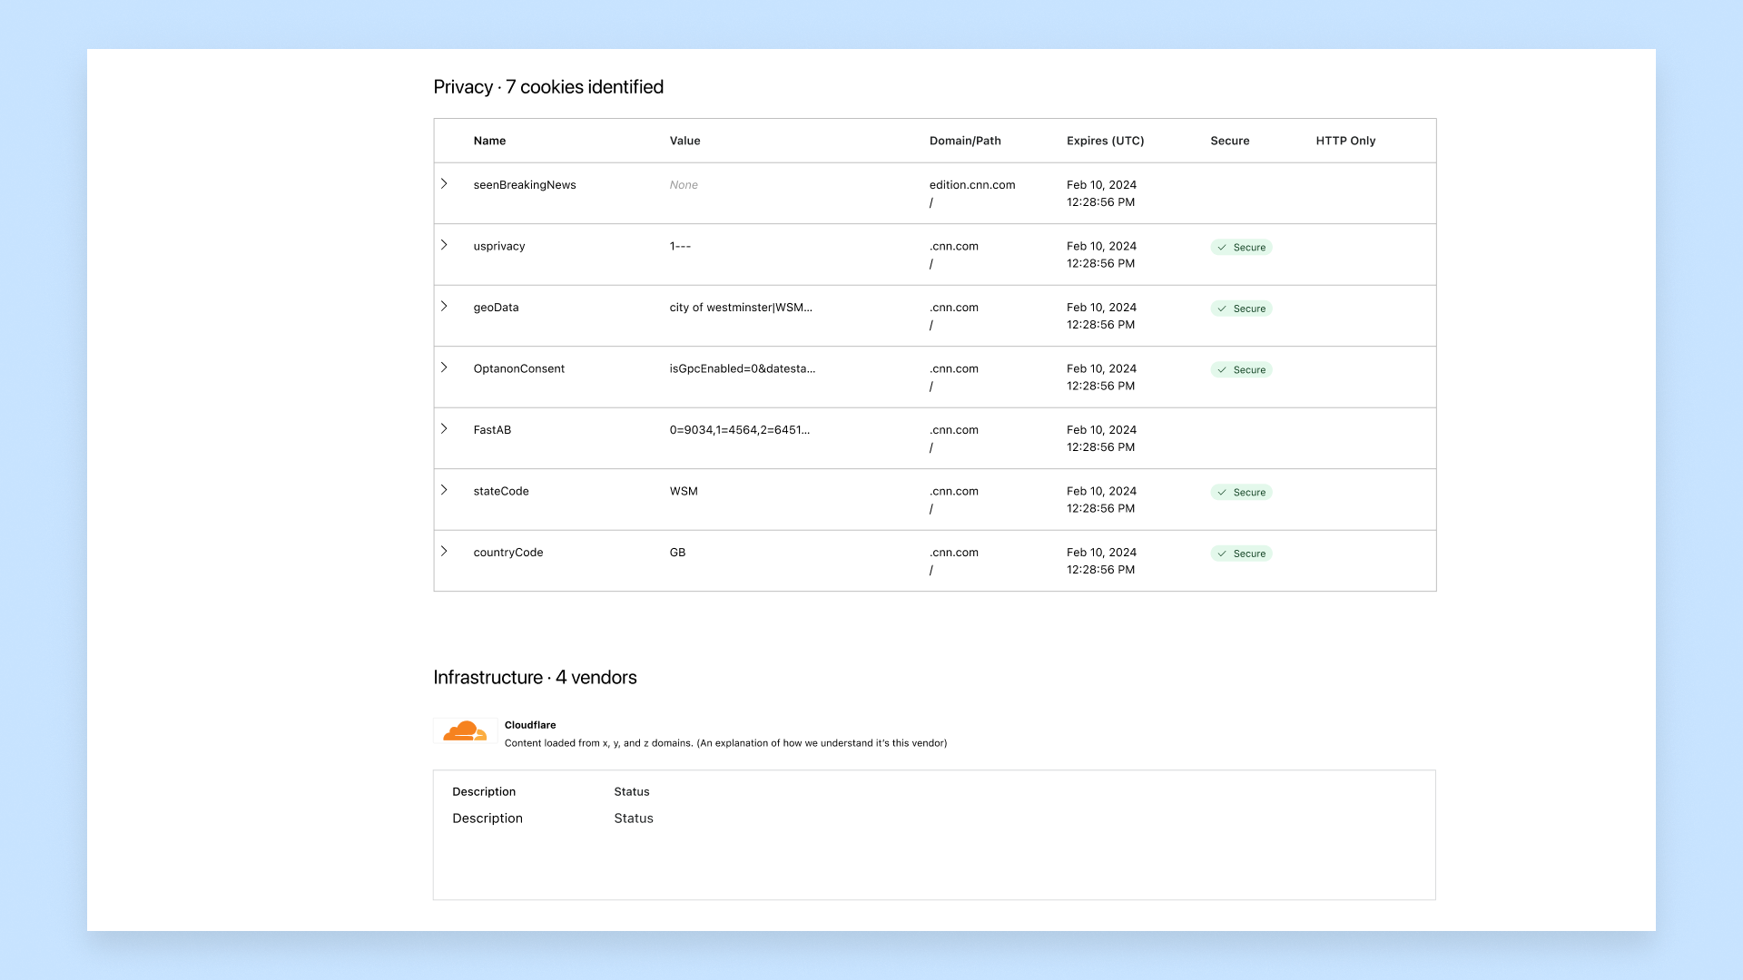
Task: Click the Secure badge for countryCode
Action: click(x=1241, y=554)
